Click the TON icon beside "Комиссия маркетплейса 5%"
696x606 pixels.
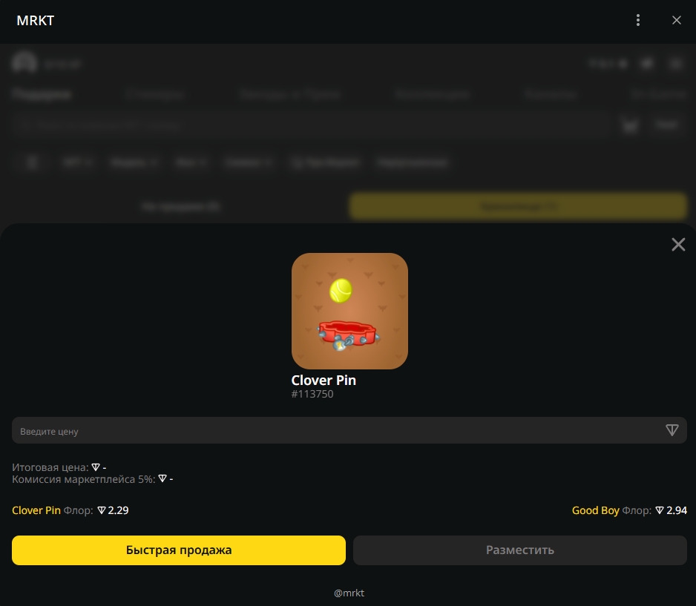coord(162,479)
